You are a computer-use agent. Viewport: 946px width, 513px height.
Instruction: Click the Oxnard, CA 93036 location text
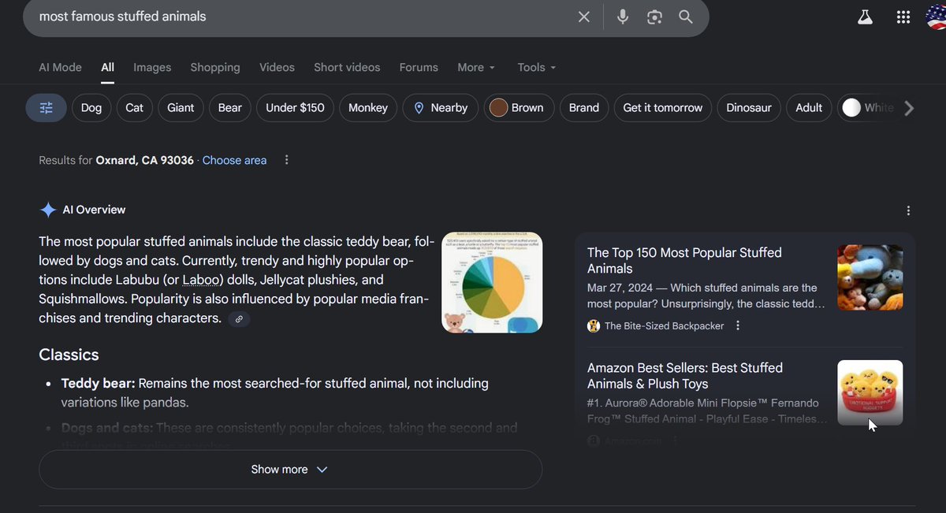point(144,160)
